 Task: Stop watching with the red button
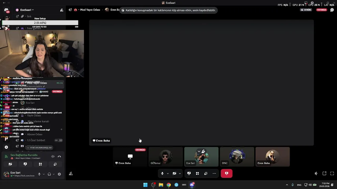point(227,173)
